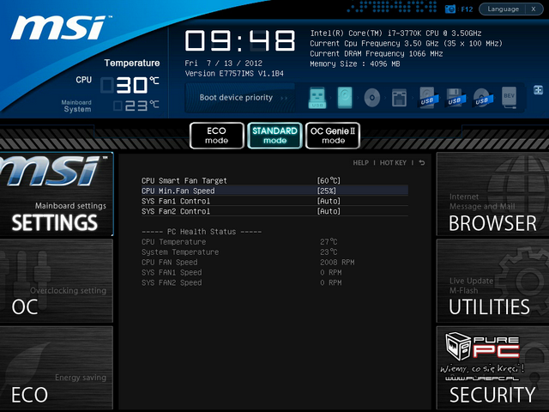This screenshot has width=549, height=412.
Task: Select the CPU Min.Fan Speed row label
Action: (178, 191)
